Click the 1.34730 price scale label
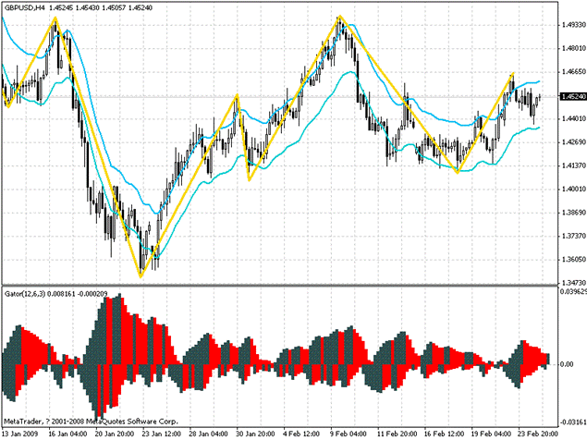This screenshot has height=440, width=587. coord(573,282)
